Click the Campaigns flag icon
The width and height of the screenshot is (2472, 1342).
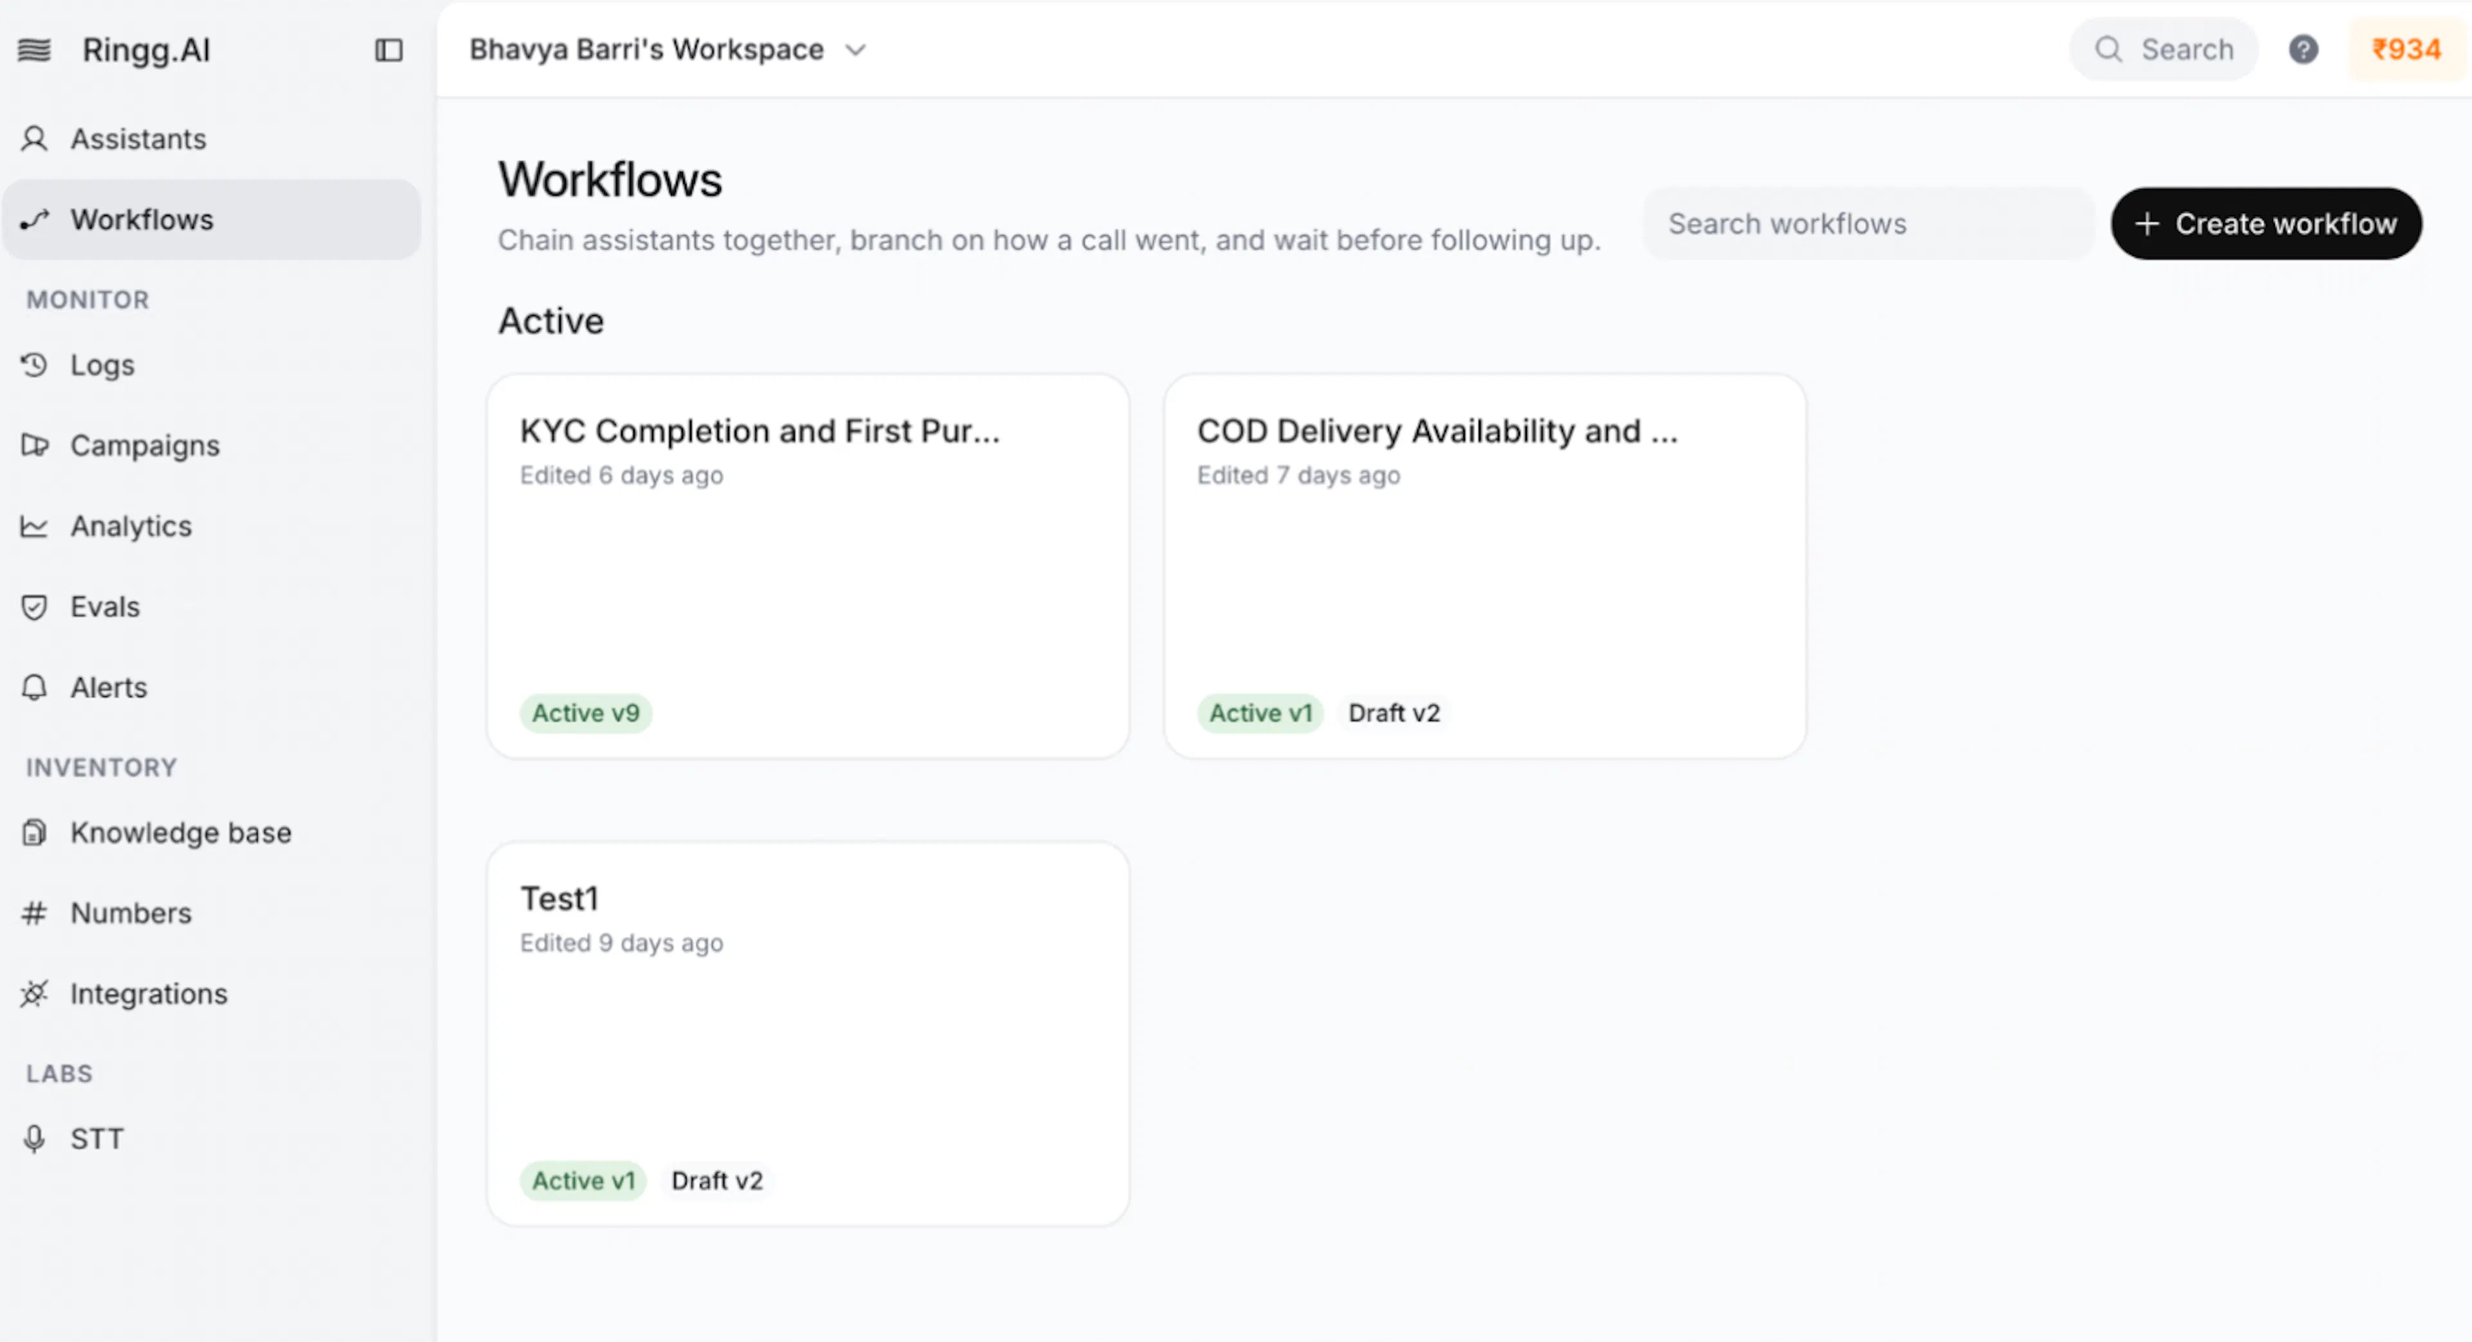tap(35, 446)
